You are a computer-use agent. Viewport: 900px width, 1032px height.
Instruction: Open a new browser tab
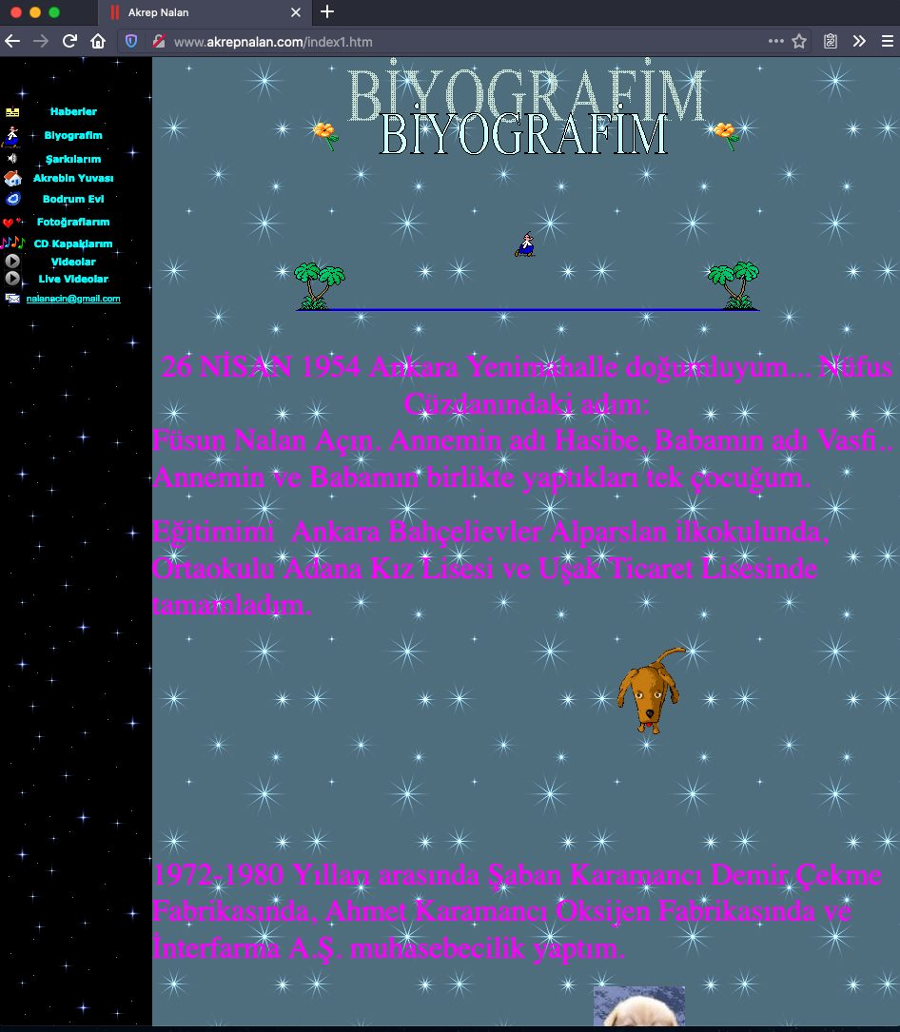(327, 11)
